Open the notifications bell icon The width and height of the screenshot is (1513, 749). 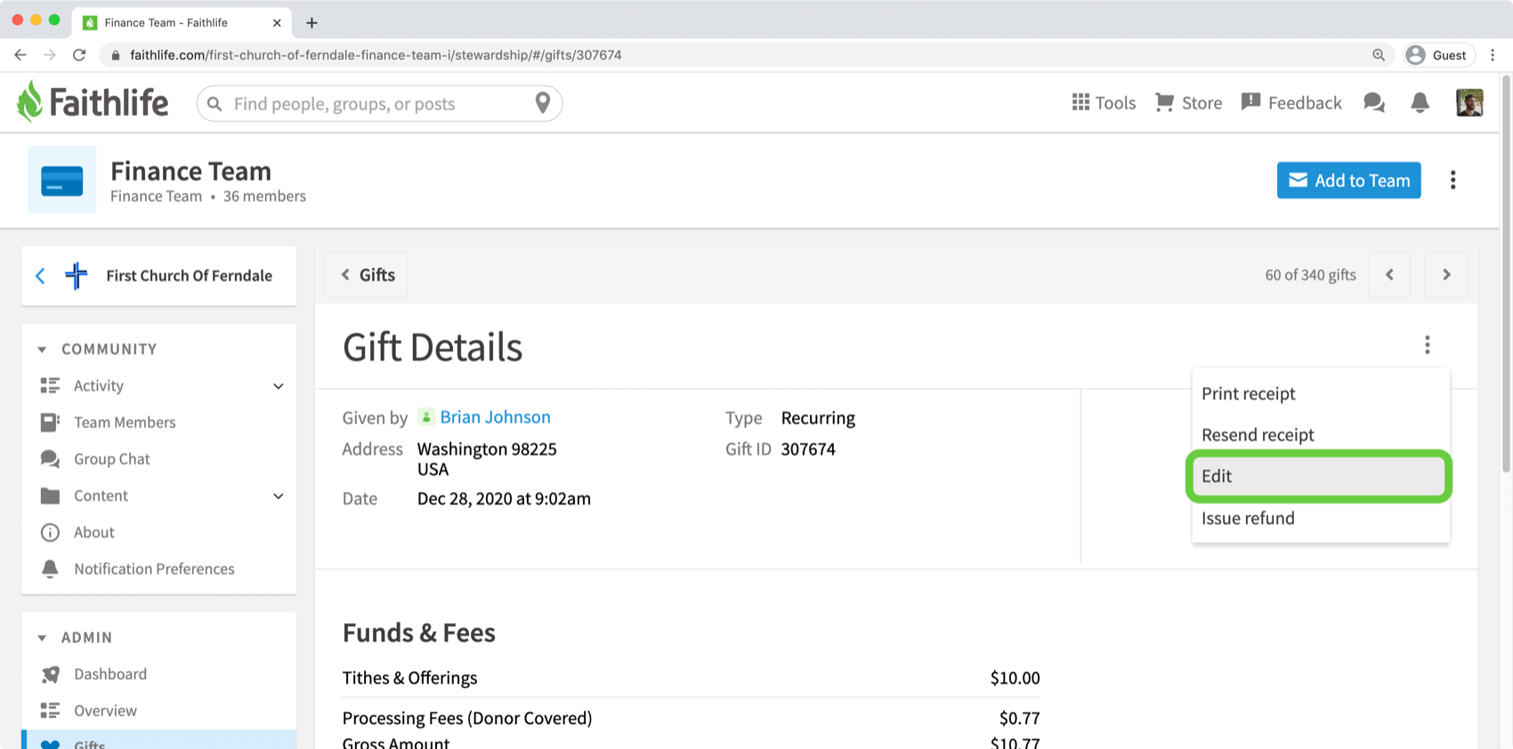click(x=1420, y=103)
